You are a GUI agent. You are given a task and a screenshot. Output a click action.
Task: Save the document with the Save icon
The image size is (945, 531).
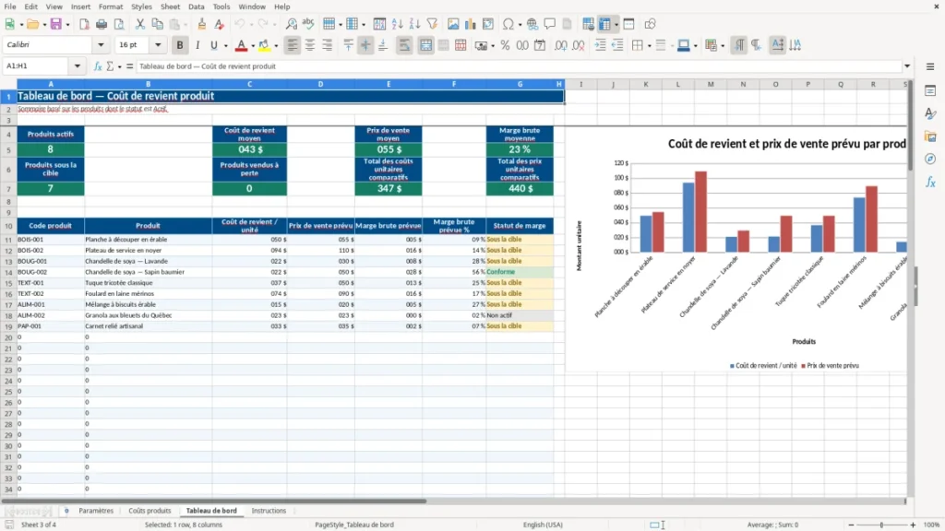pyautogui.click(x=56, y=24)
